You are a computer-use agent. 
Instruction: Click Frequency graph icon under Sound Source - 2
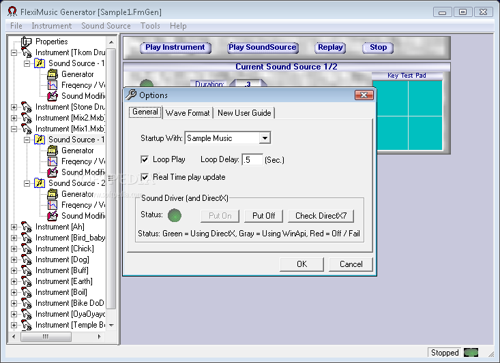(53, 205)
